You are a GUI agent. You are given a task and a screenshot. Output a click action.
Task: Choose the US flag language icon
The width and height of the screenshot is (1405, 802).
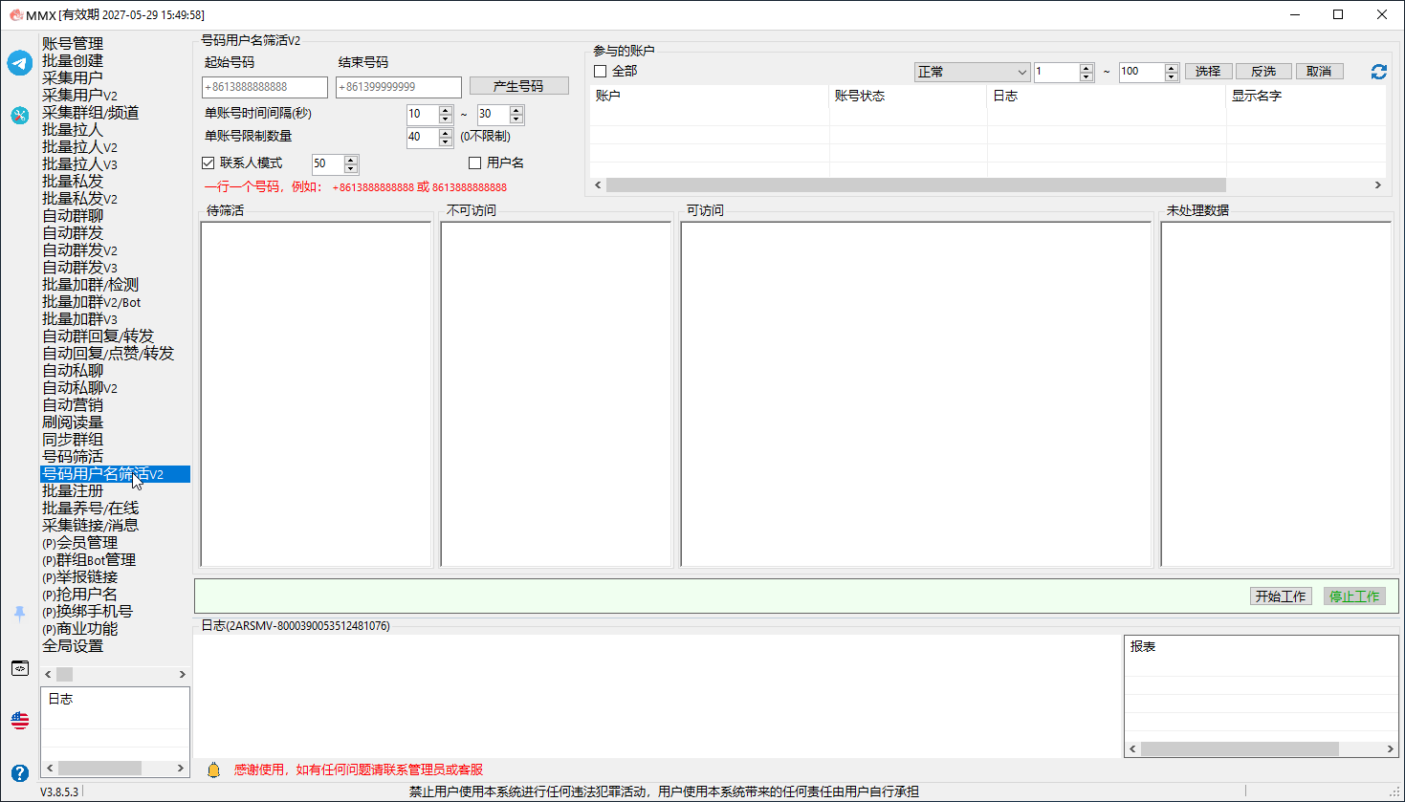point(20,721)
